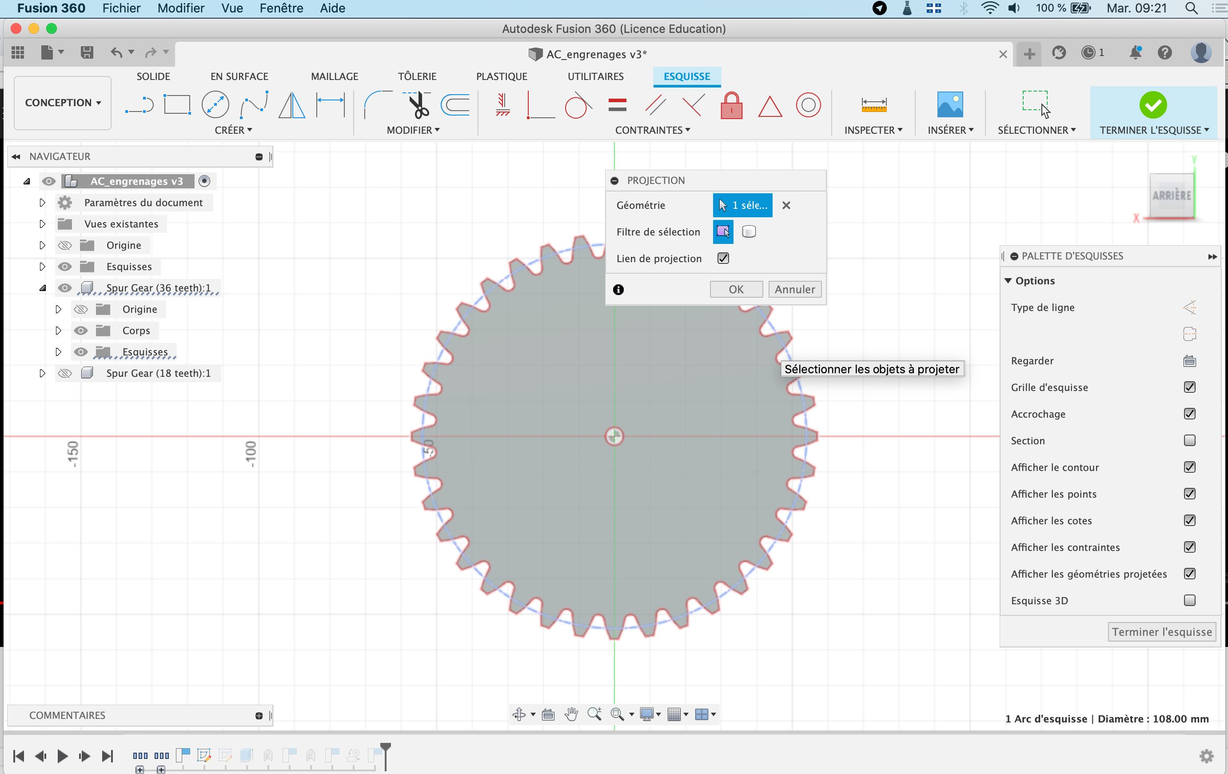Open the Fenêtre menu
This screenshot has height=774, width=1228.
tap(281, 8)
